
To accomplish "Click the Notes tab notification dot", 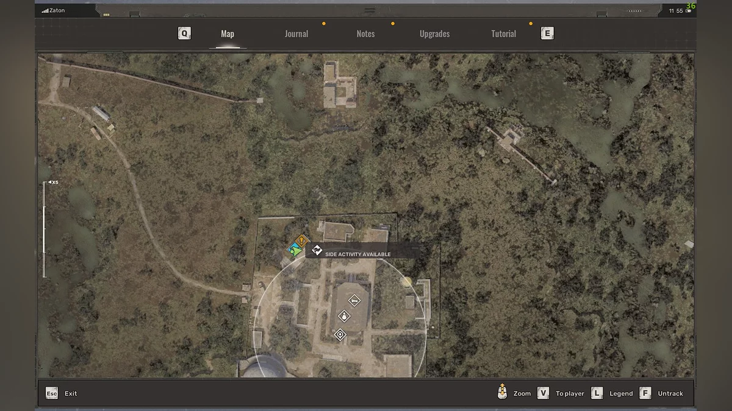I will coord(393,24).
